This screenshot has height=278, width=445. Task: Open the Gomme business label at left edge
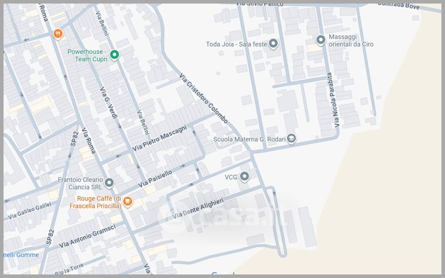(x=21, y=255)
